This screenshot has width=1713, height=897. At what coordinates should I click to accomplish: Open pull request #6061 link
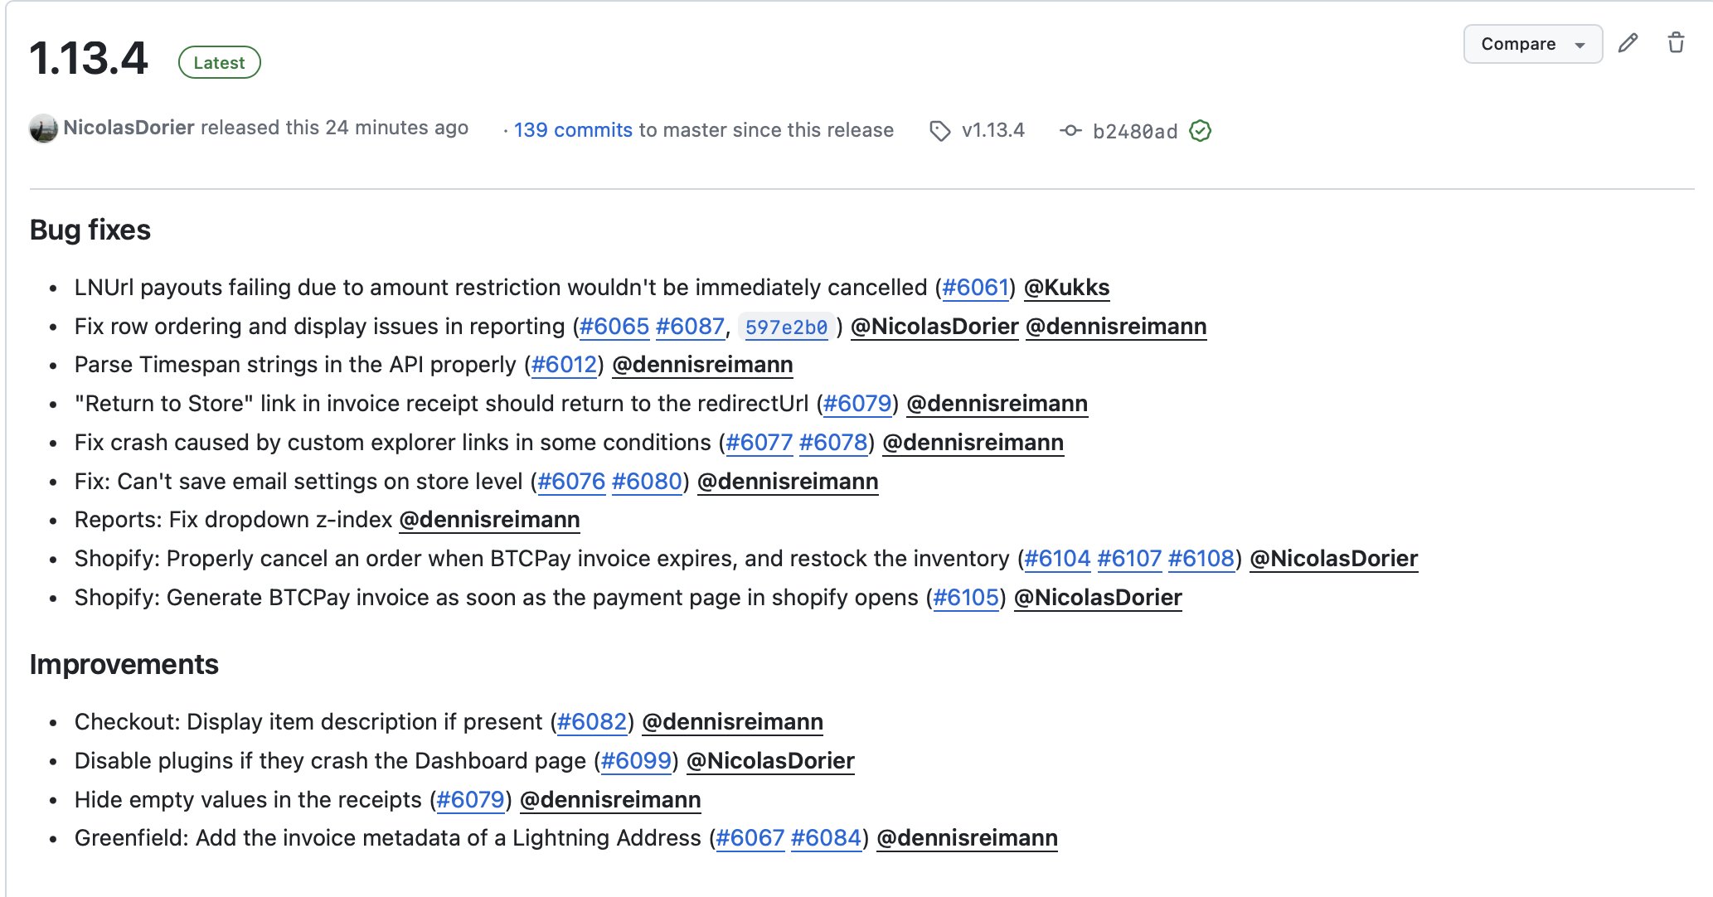point(975,288)
